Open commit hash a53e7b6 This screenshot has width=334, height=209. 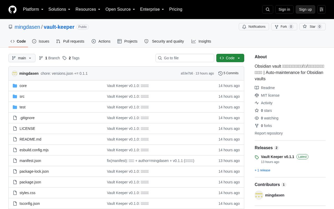(x=187, y=73)
